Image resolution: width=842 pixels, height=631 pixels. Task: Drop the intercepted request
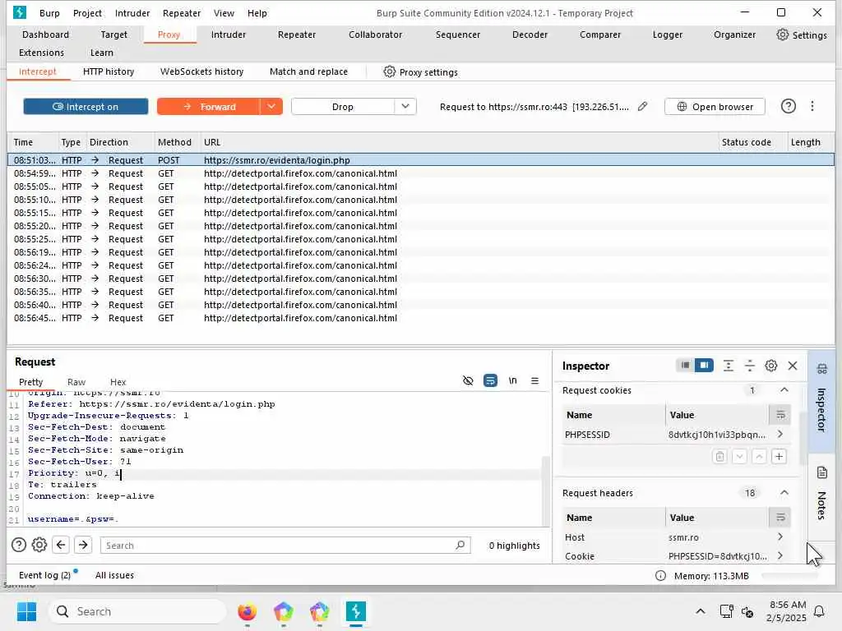pos(343,107)
